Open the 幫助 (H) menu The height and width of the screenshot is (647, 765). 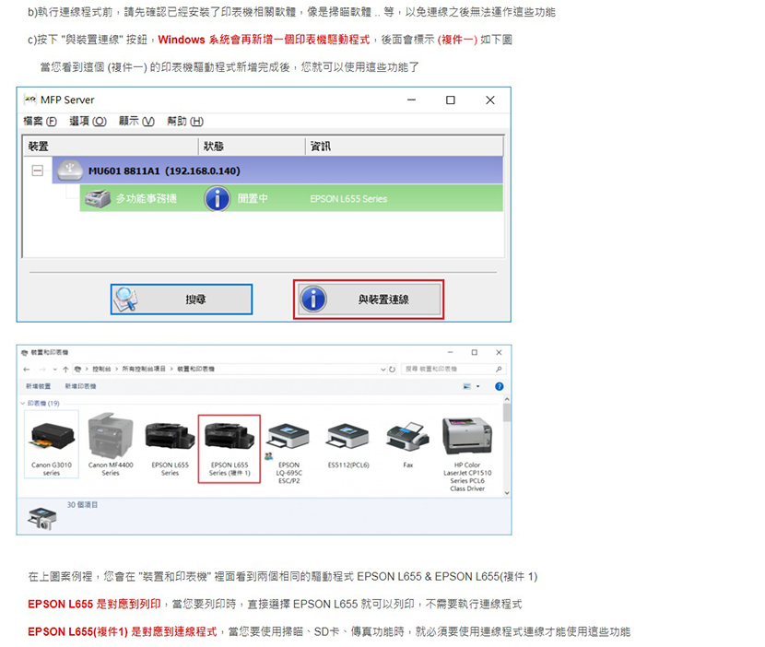point(185,121)
